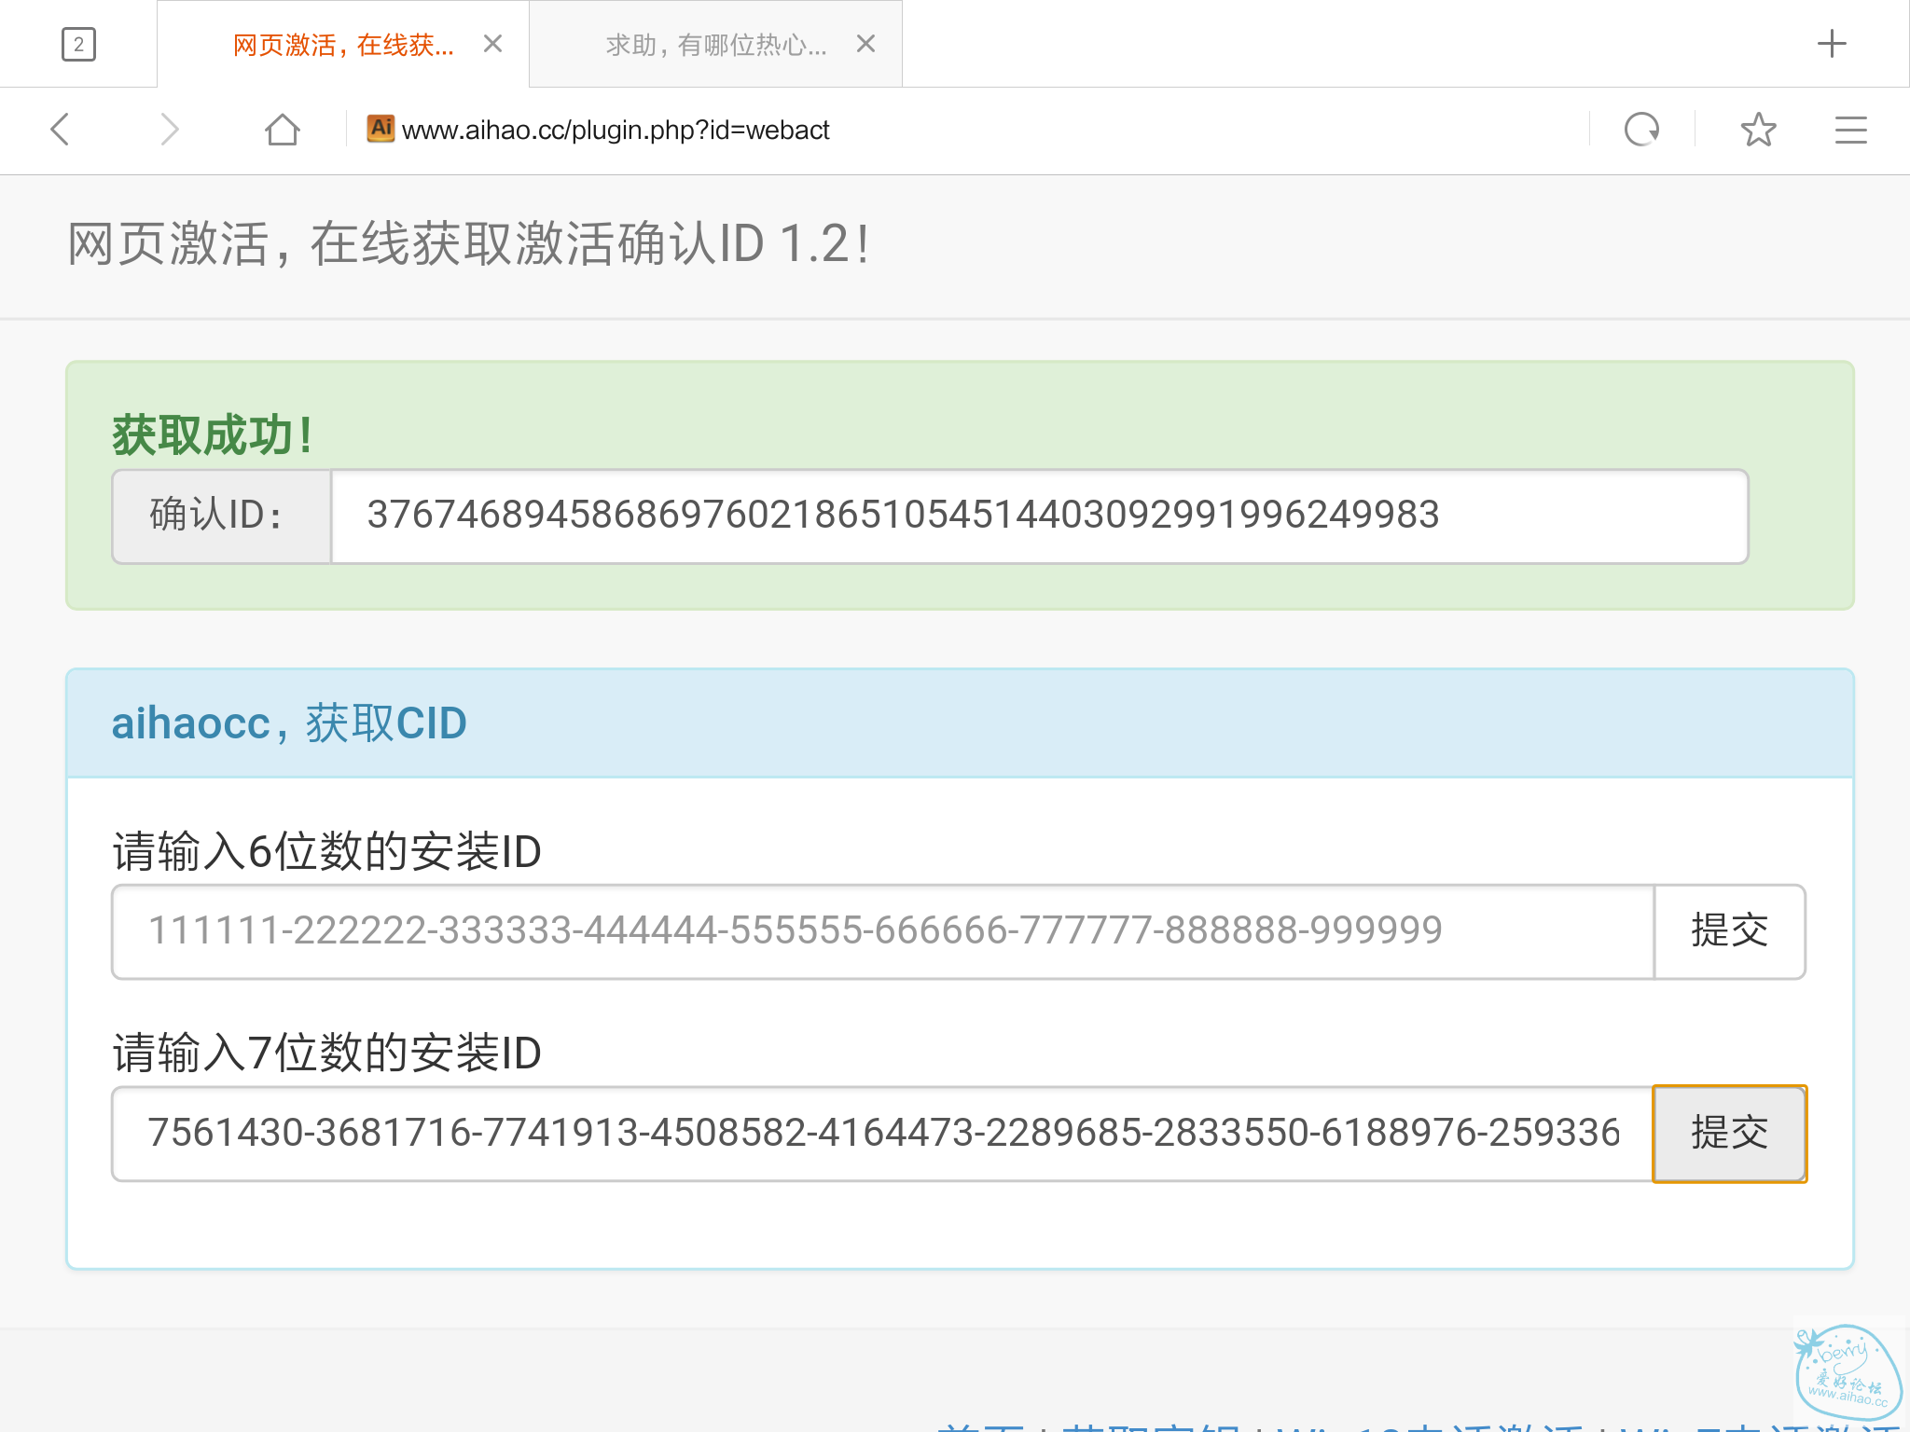Open the hamburger menu icon

[x=1850, y=130]
